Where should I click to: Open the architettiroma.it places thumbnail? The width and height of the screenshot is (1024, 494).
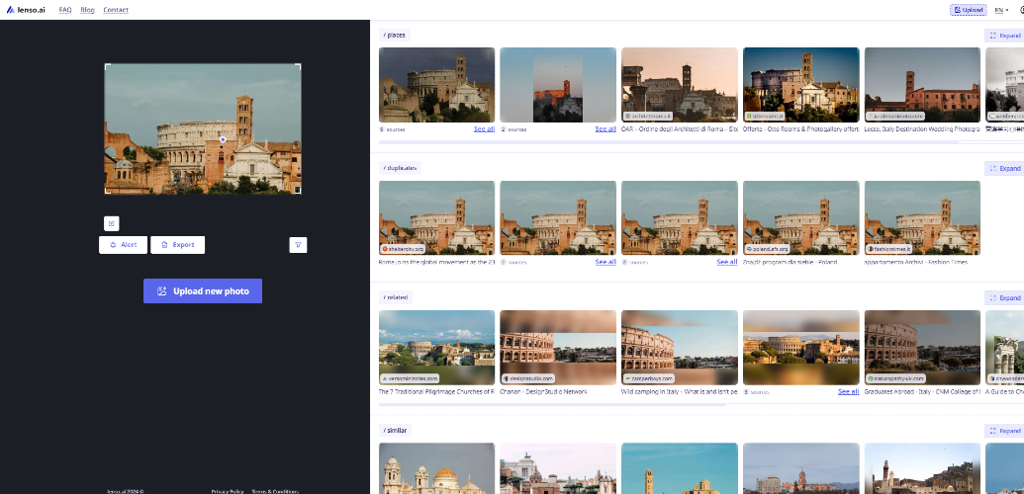(x=679, y=85)
